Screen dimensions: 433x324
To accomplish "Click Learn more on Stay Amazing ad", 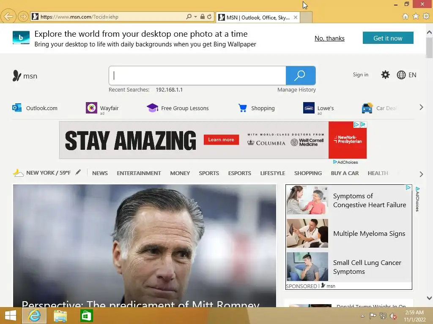I will point(221,140).
